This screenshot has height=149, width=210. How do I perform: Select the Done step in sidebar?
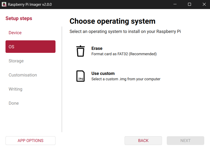click(14, 103)
